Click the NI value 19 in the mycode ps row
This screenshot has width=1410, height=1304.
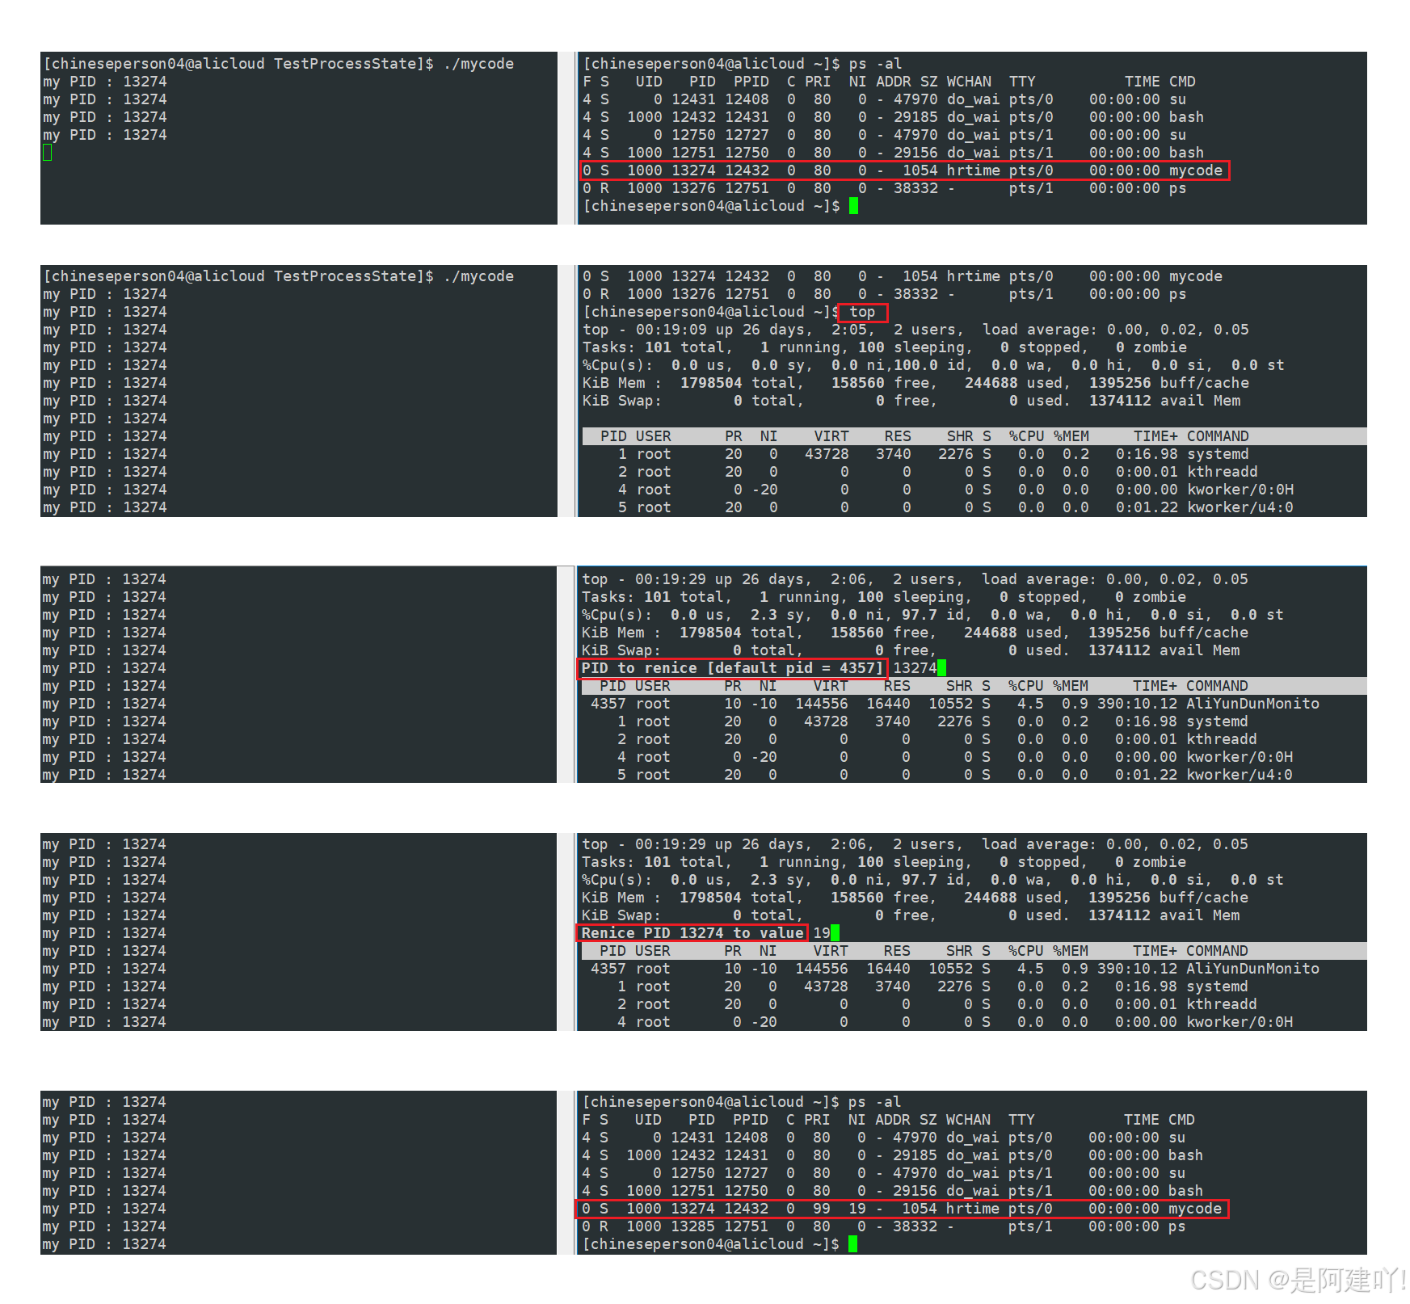[857, 1209]
